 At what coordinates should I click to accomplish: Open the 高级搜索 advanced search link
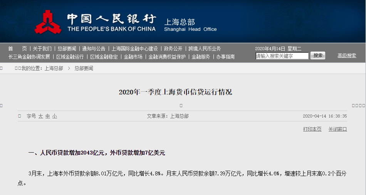347,55
